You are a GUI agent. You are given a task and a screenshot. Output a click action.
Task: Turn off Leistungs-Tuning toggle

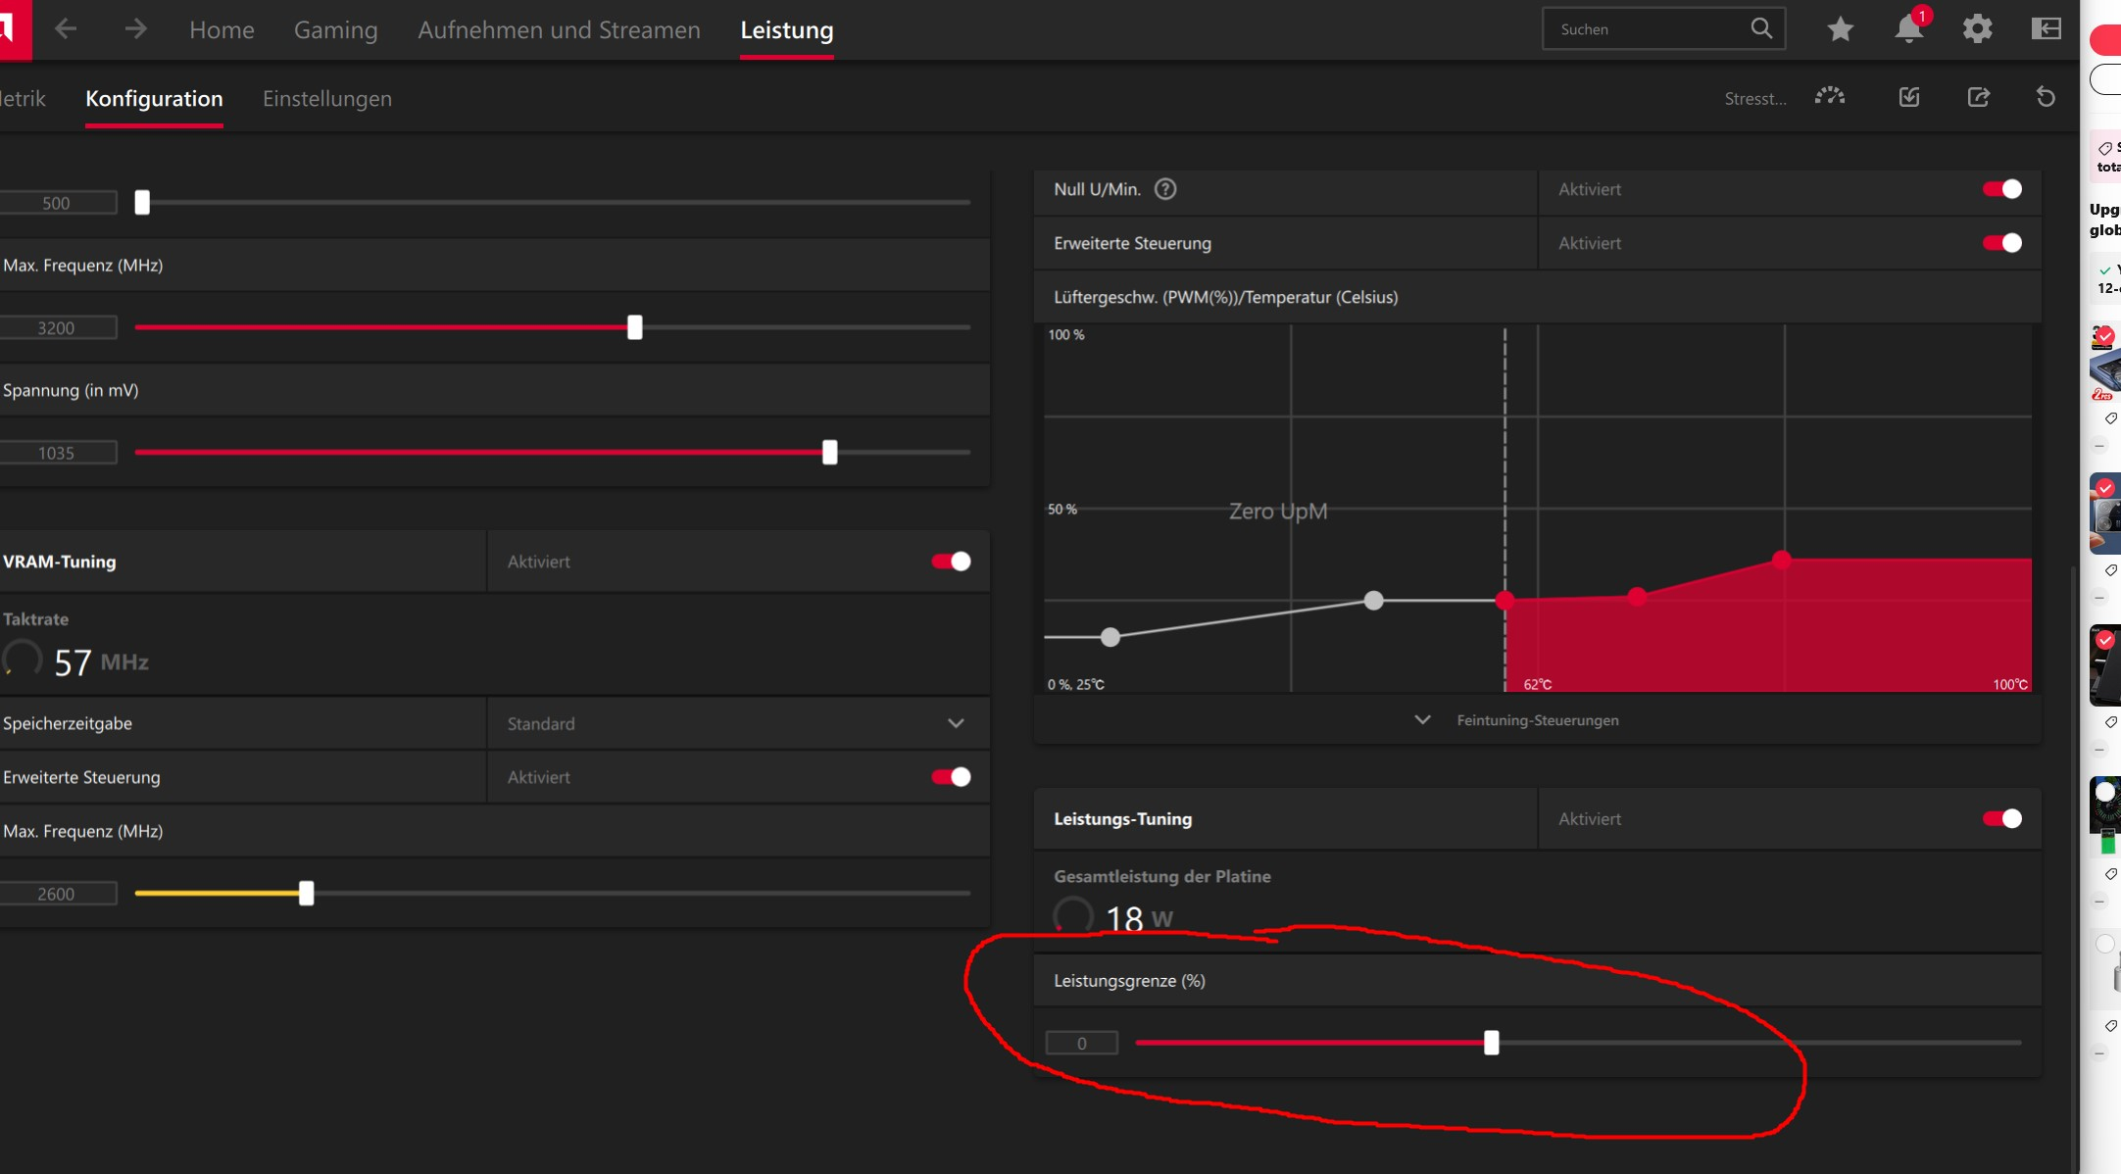(x=2001, y=818)
